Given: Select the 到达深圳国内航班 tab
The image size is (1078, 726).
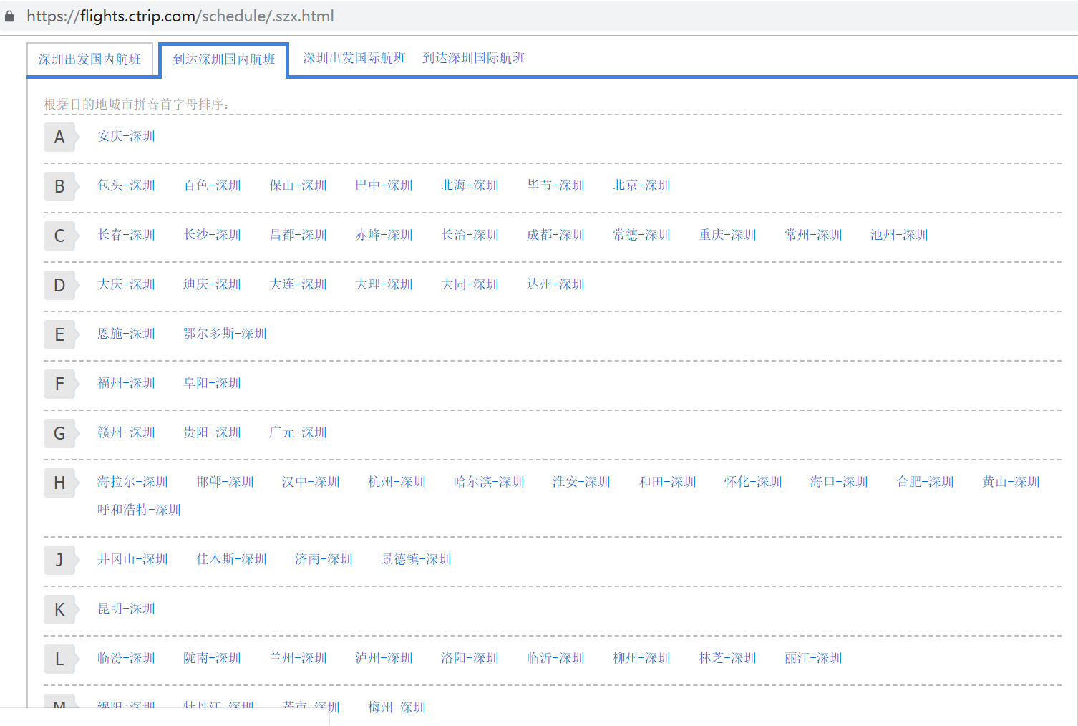Looking at the screenshot, I should pos(223,59).
